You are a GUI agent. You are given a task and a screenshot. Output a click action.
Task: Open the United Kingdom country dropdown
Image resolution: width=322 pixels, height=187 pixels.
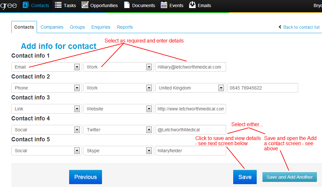point(221,88)
